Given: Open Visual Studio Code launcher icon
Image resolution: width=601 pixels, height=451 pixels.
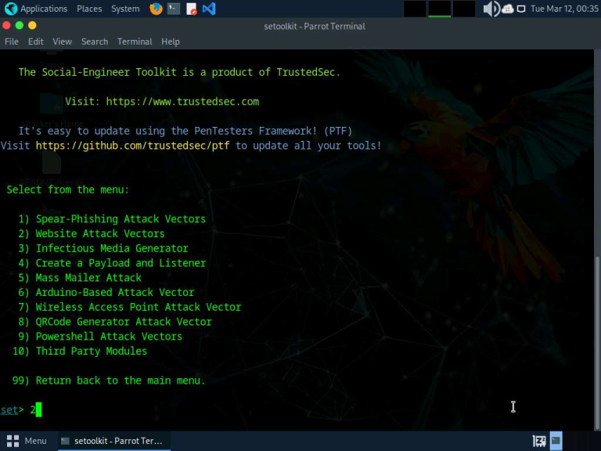Looking at the screenshot, I should pyautogui.click(x=208, y=9).
